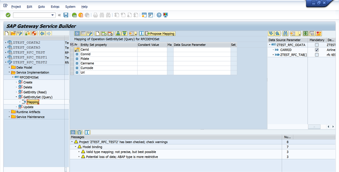339x172 pixels.
Task: Expand the Runtime Artifacts folder
Action: pos(9,112)
